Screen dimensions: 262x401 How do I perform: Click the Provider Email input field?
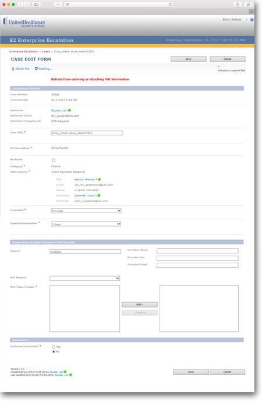tap(197, 266)
